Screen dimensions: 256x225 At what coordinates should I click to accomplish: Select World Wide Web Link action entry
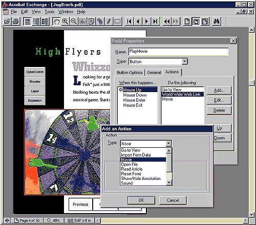182,94
